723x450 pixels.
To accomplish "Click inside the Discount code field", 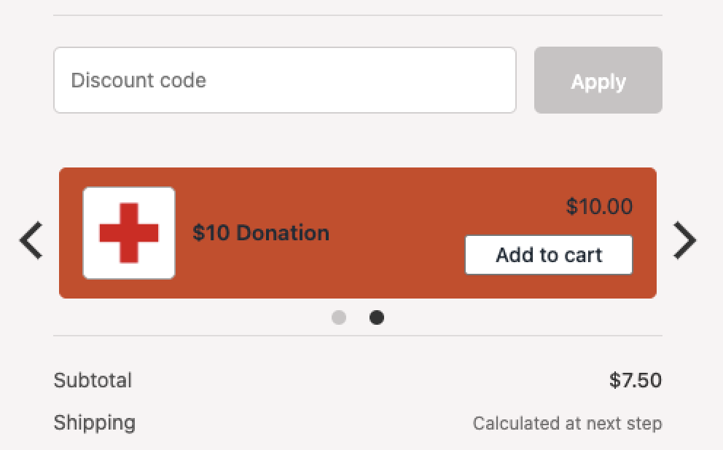I will click(284, 80).
